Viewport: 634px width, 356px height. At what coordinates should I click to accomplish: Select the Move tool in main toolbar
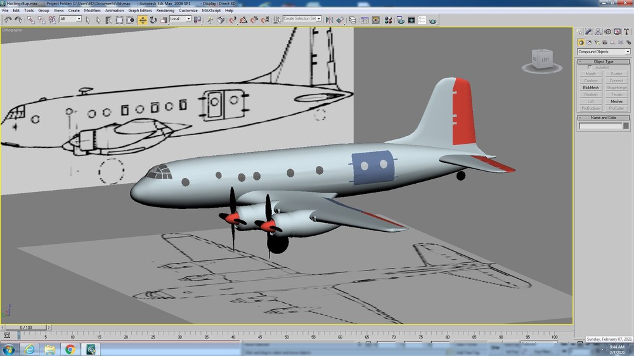coord(143,20)
